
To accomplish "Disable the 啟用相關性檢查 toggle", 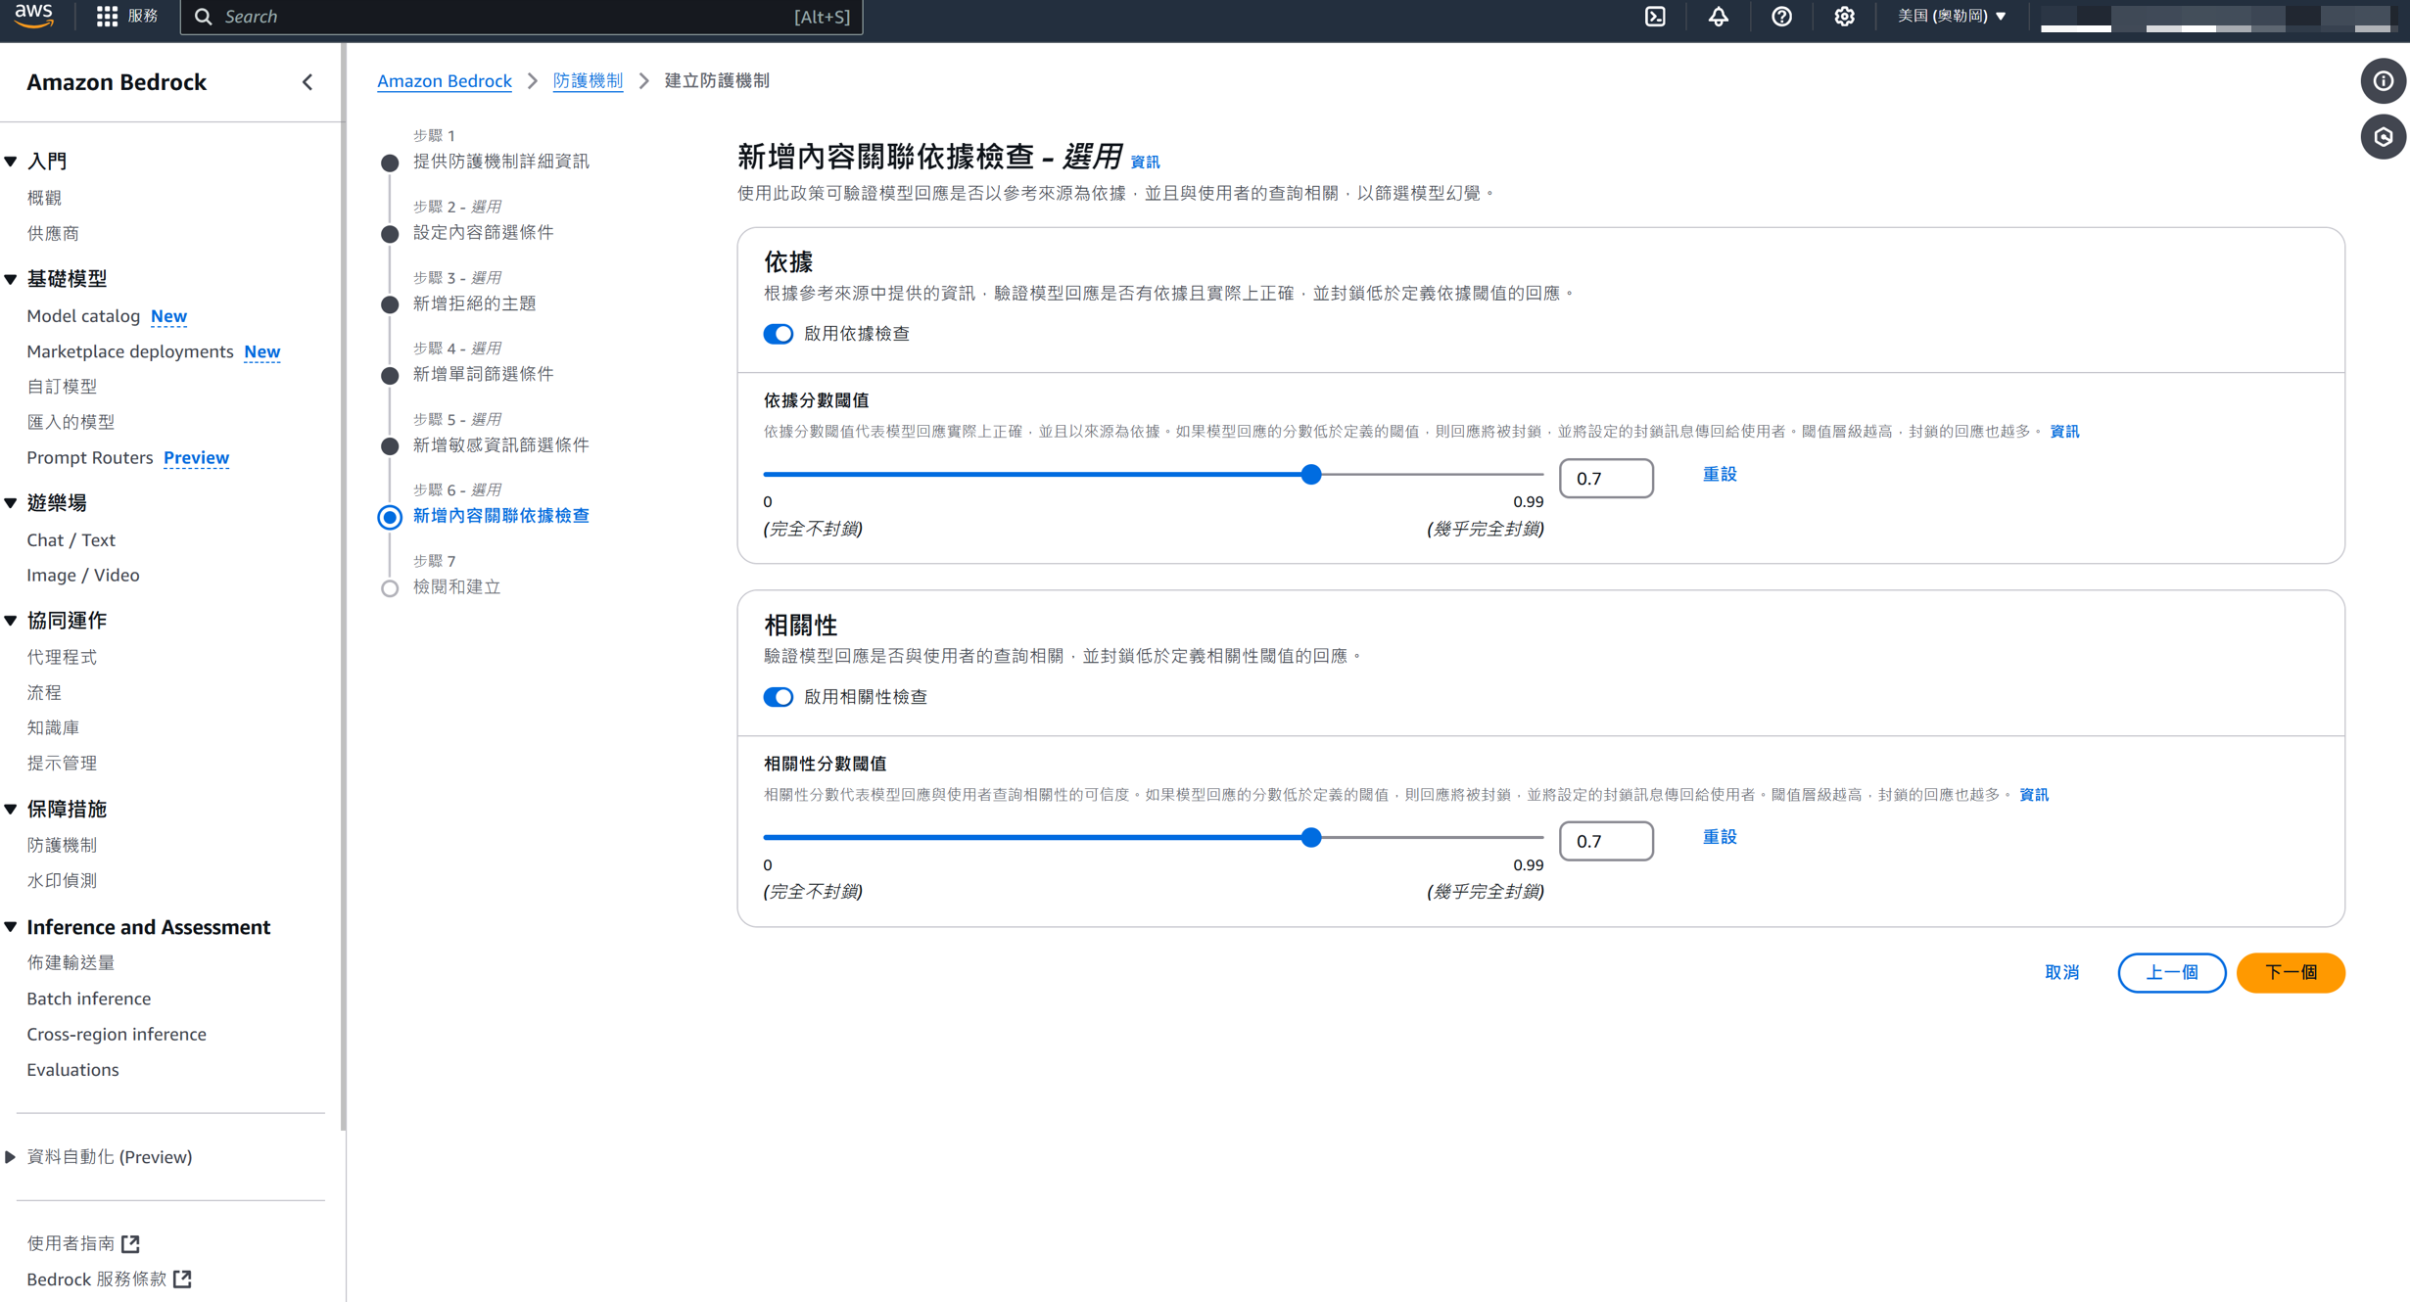I will 779,697.
